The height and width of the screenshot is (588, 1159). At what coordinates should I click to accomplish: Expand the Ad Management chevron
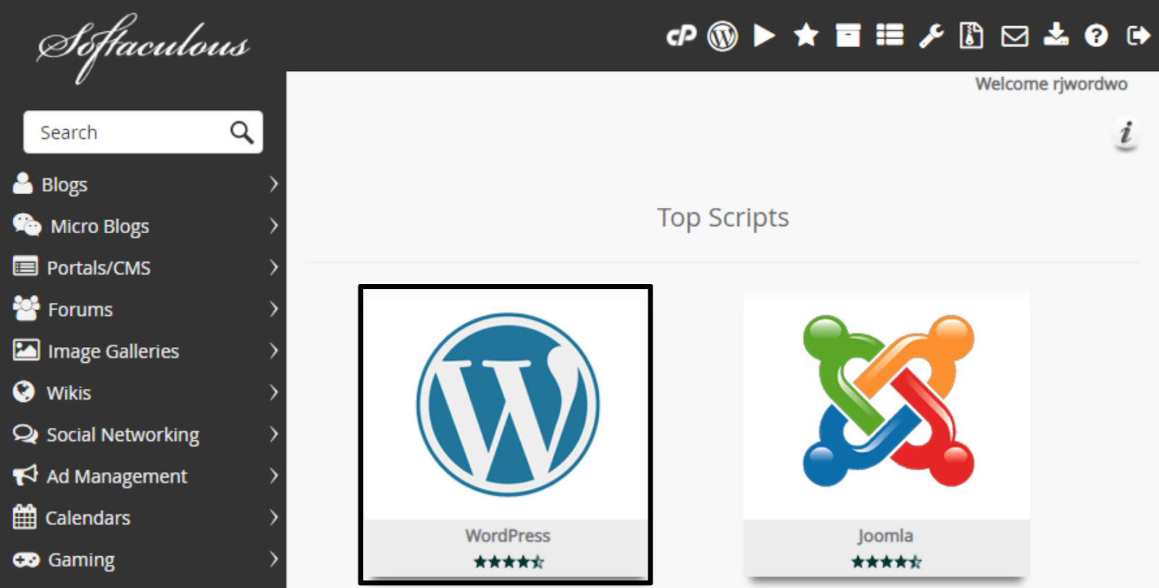coord(273,476)
